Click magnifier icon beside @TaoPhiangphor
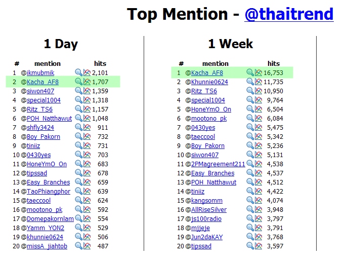 coord(78,191)
